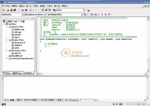Expand the External Dependencies folder
150x106 pixels.
pos(7,58)
